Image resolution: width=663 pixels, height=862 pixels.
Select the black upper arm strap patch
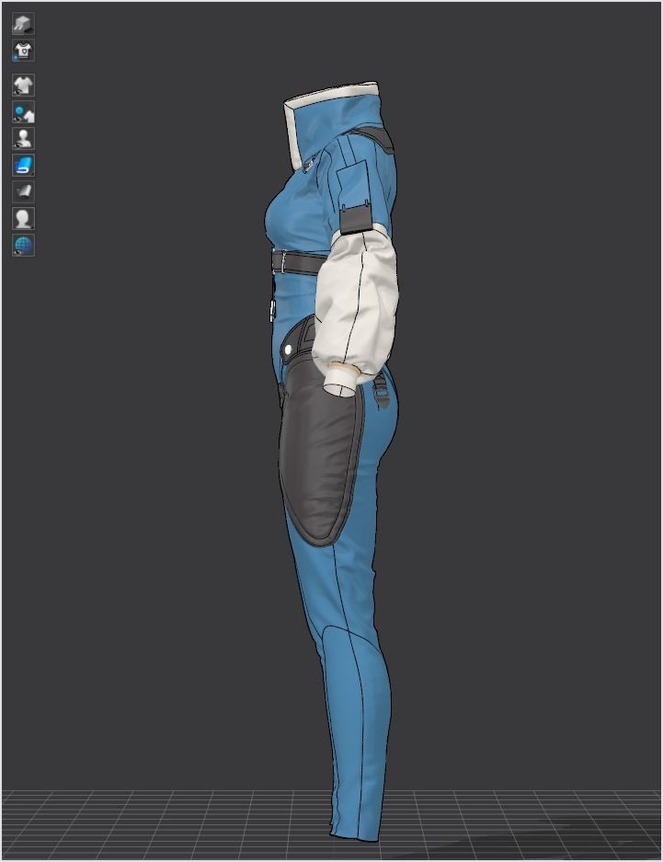(357, 220)
